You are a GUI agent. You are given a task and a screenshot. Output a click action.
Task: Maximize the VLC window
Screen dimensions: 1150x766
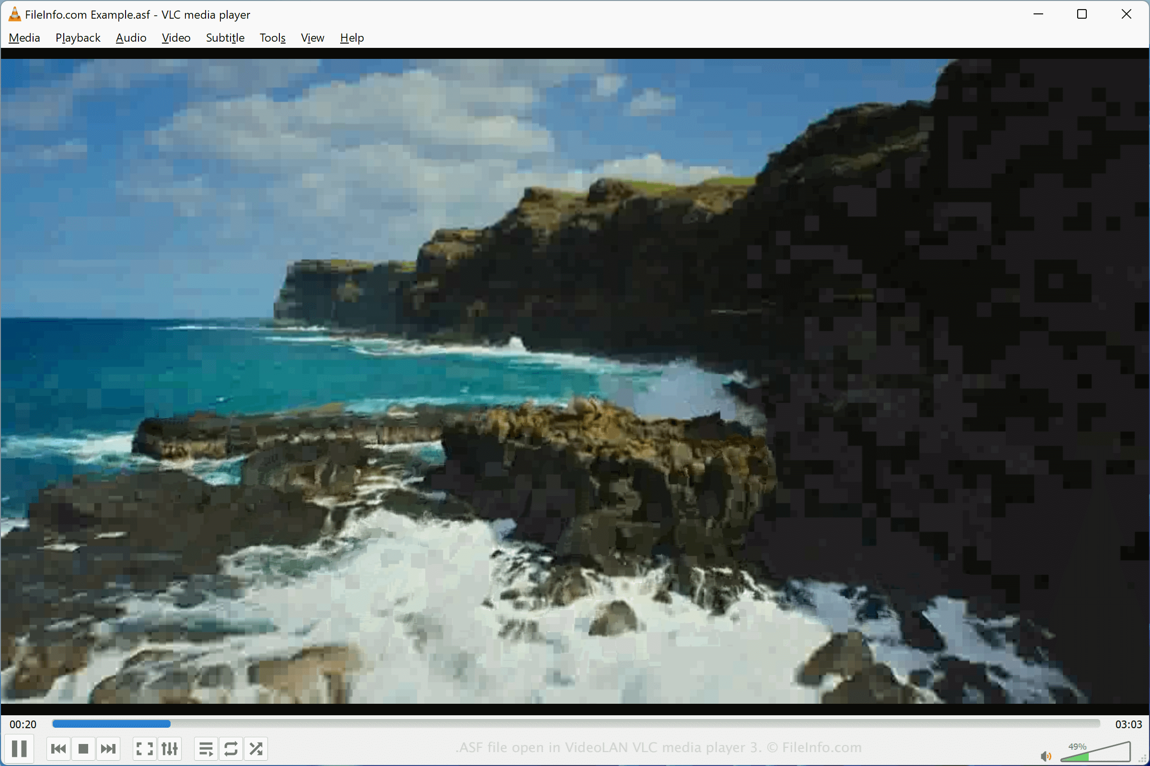(x=1082, y=14)
